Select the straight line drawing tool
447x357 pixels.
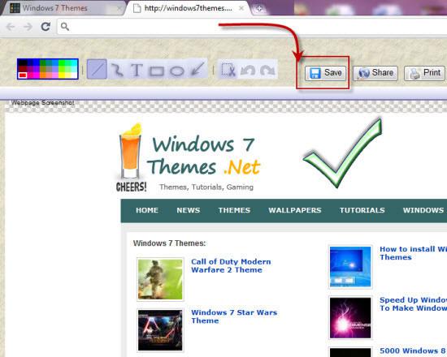click(97, 69)
